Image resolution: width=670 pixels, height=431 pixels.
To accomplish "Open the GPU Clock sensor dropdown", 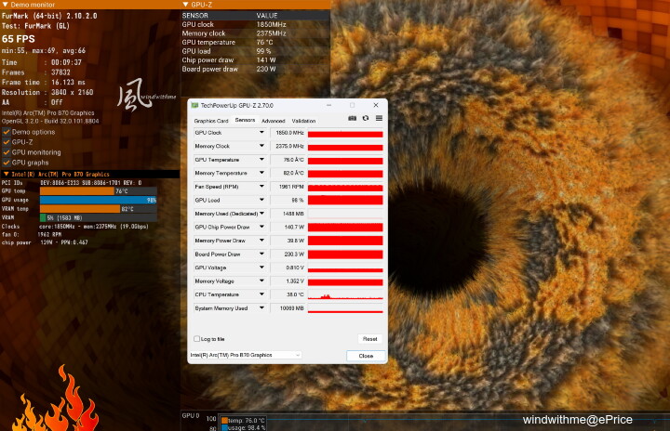I will 261,133.
